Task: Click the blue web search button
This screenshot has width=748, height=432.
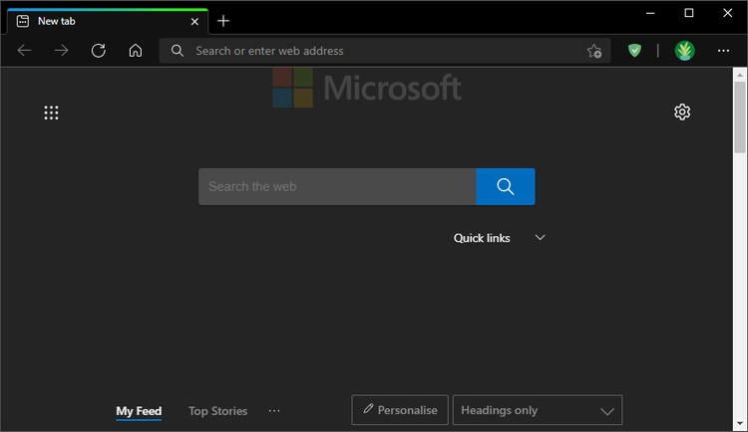Action: coord(506,187)
